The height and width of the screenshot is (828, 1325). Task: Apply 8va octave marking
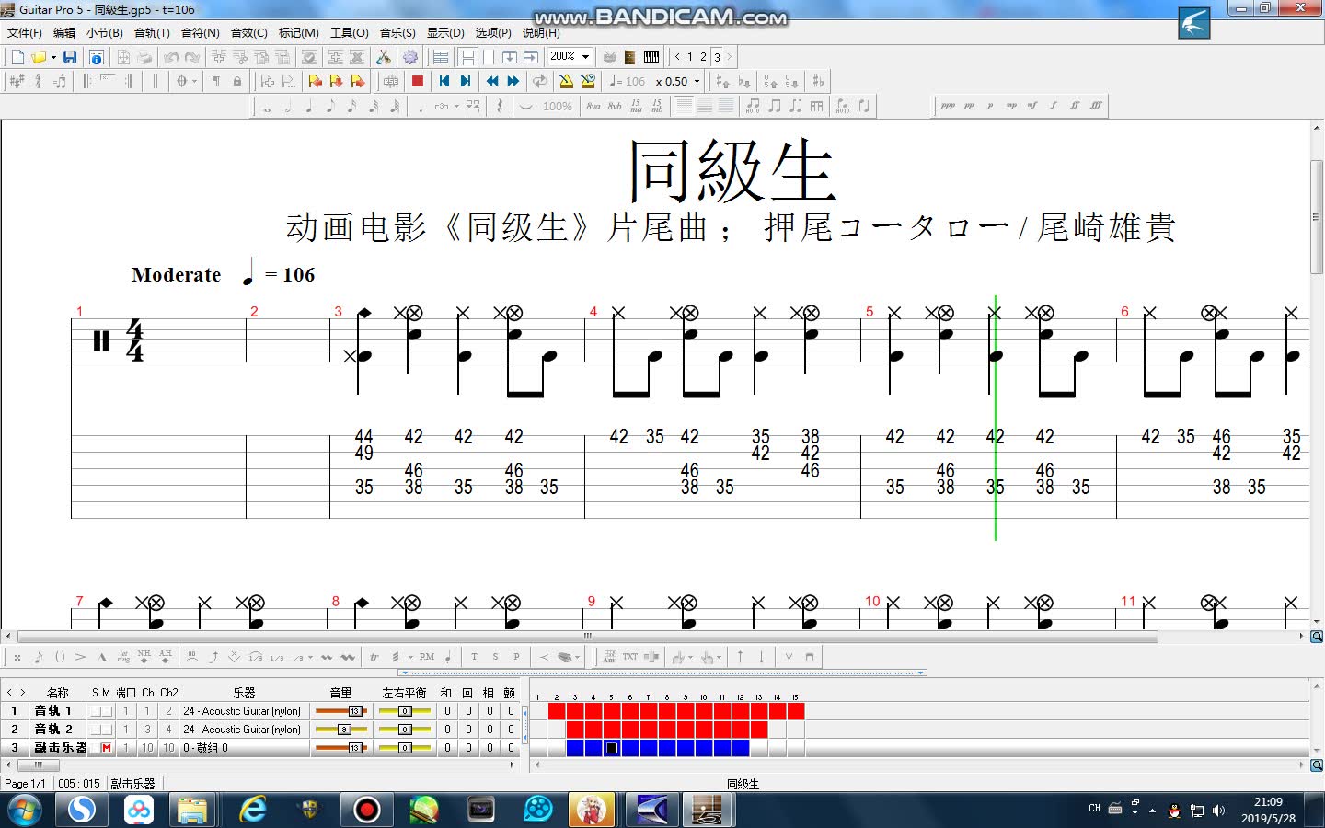click(593, 107)
